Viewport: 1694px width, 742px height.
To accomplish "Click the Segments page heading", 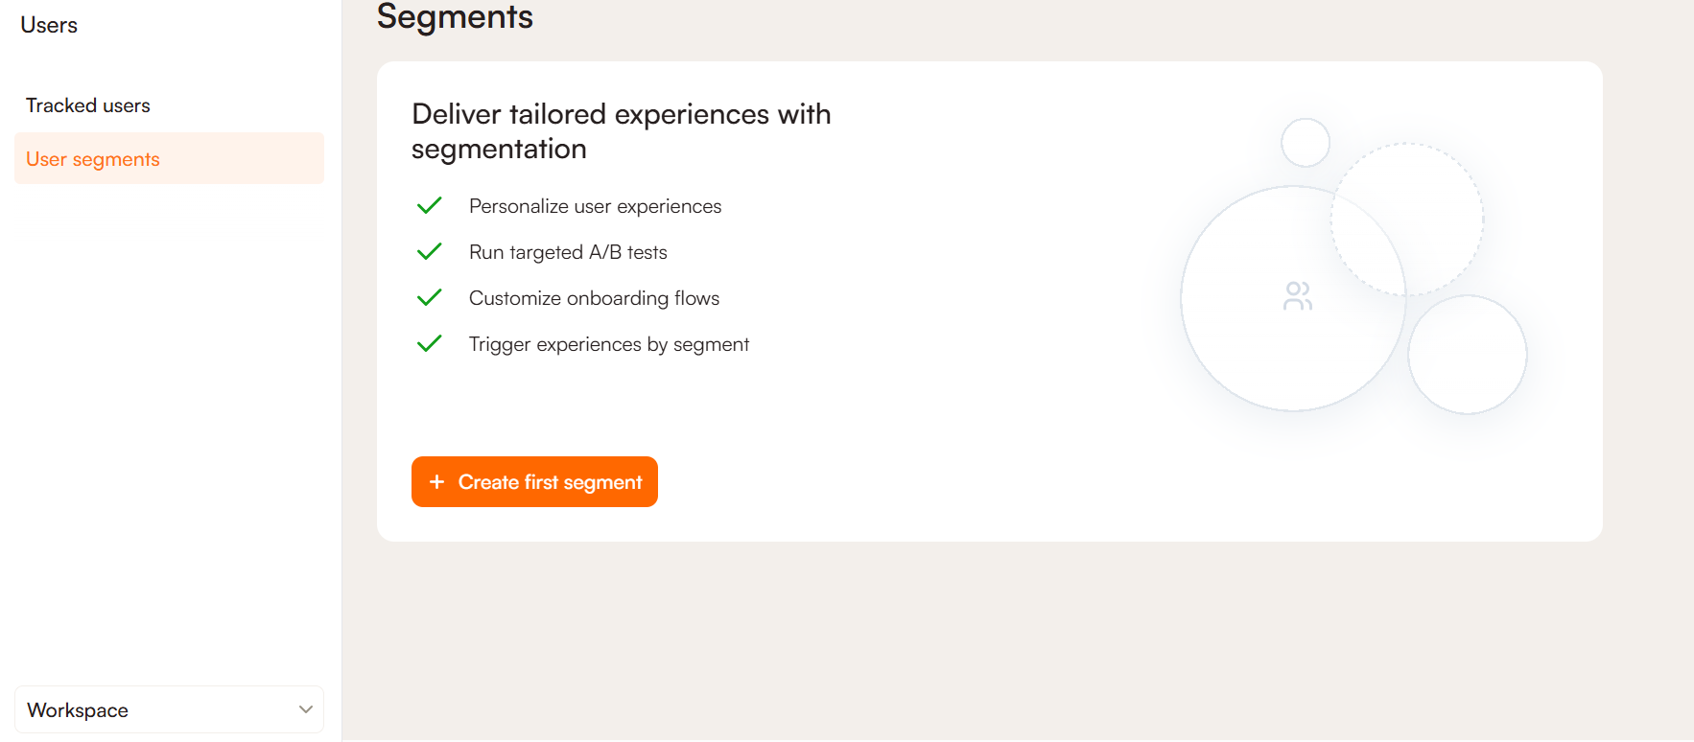I will pos(455,16).
